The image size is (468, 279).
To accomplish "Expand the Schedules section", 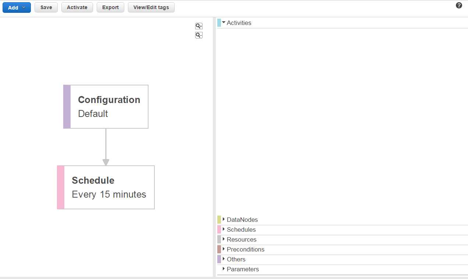I will click(x=241, y=230).
